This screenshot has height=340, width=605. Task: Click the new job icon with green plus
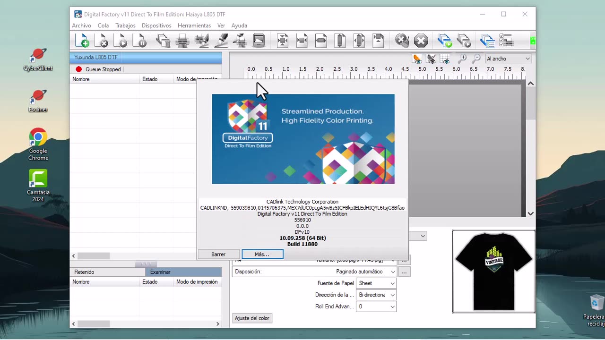click(x=82, y=41)
